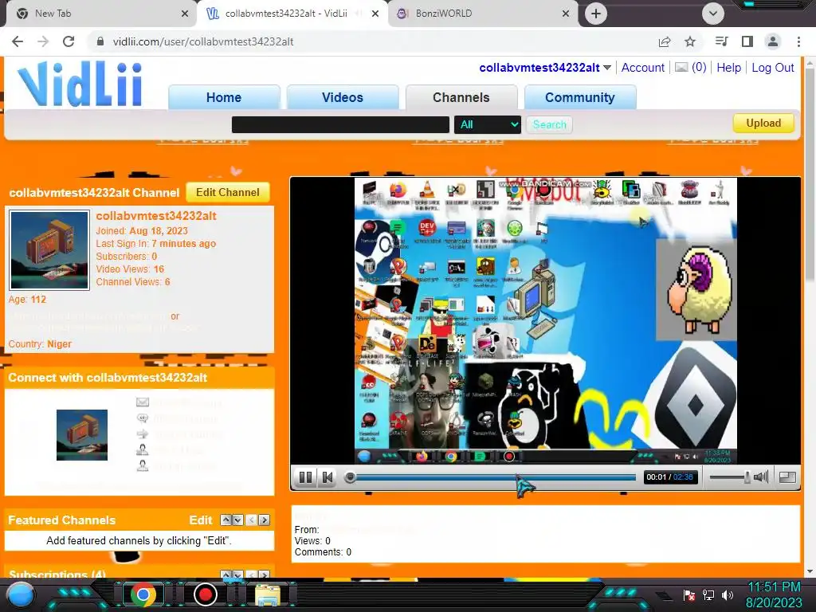Click the seek bar playhead knob
This screenshot has height=612, width=816.
tap(351, 477)
